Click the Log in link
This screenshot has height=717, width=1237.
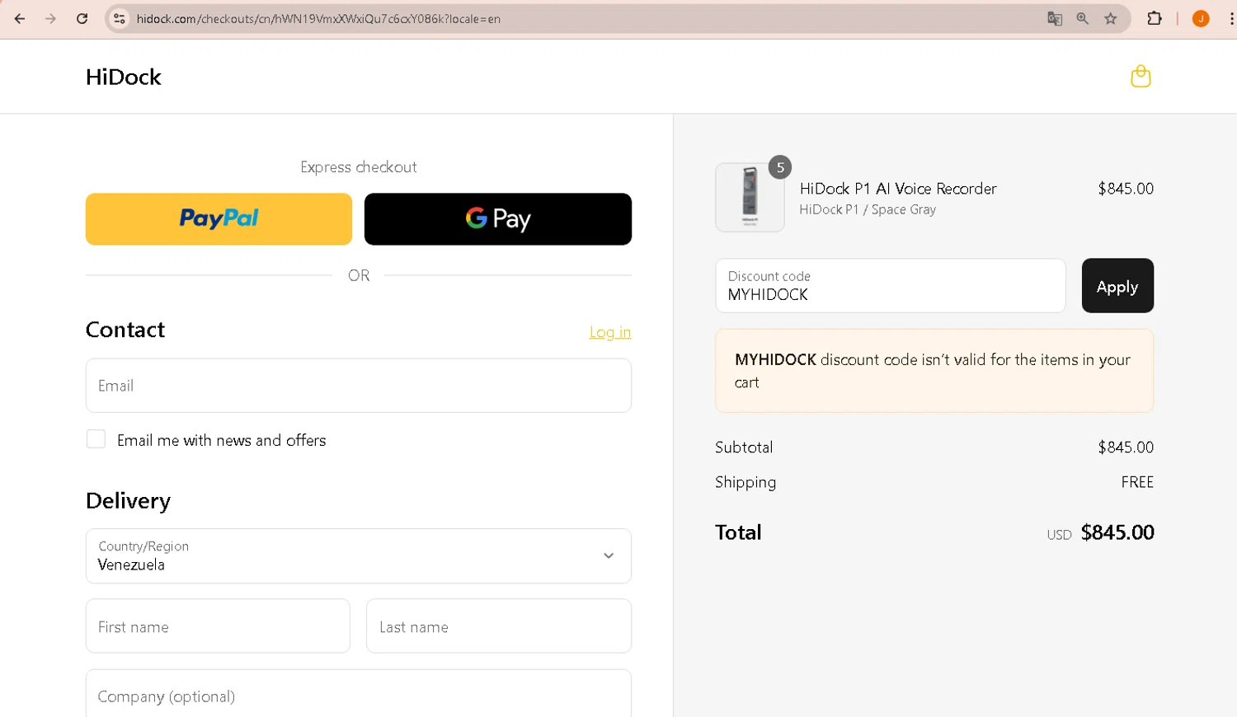pos(609,332)
